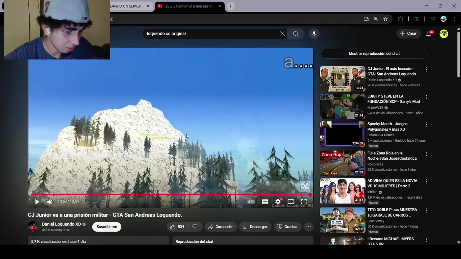Switch the player to theater mode
Viewport: 461px width, 259px height.
click(291, 202)
